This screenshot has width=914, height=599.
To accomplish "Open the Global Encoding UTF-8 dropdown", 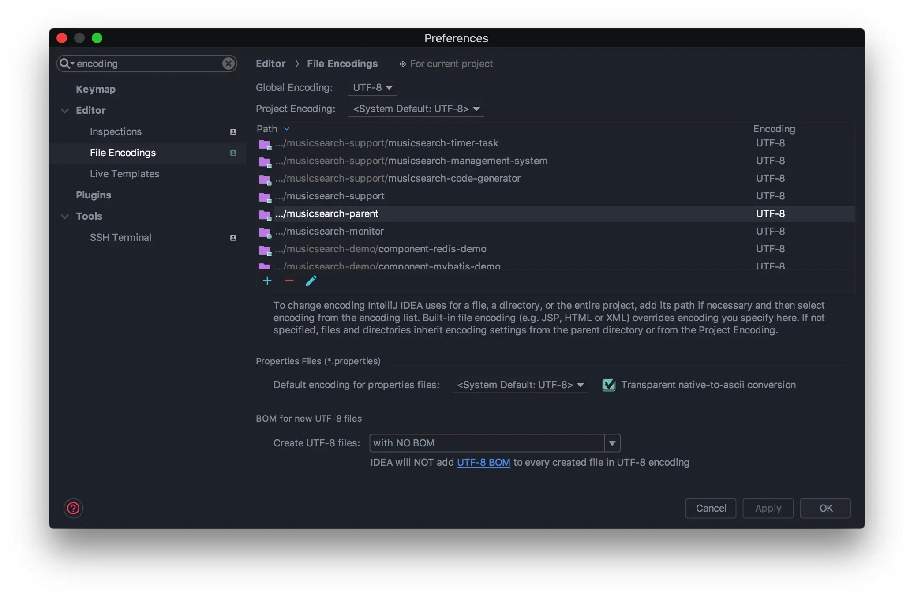I will tap(372, 87).
